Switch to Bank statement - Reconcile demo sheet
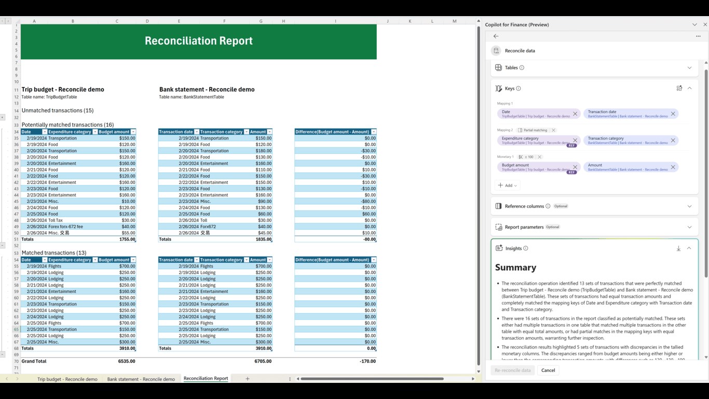 click(141, 379)
